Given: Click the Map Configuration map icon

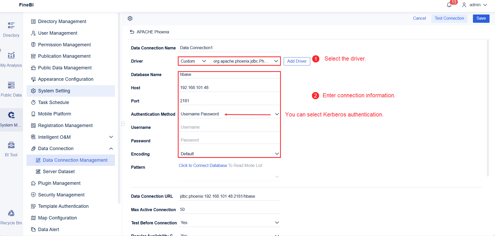Looking at the screenshot, I should pos(33,218).
